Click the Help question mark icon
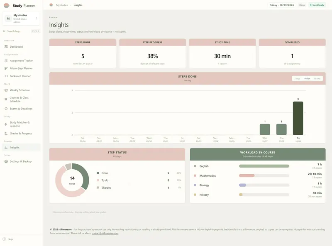Image resolution: width=332 pixels, height=246 pixels. (x=4, y=239)
